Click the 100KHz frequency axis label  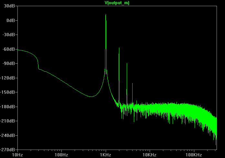pyautogui.click(x=194, y=155)
